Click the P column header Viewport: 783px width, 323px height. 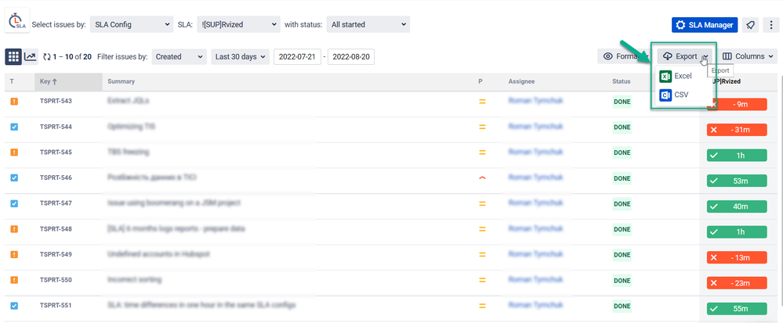click(480, 81)
